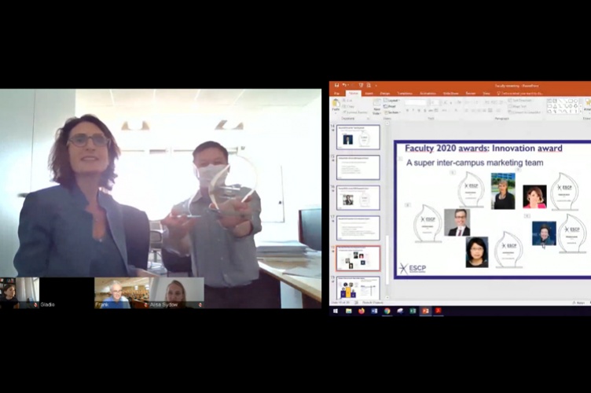This screenshot has height=393, width=591.
Task: Click the Paste clipboard icon
Action: [336, 103]
